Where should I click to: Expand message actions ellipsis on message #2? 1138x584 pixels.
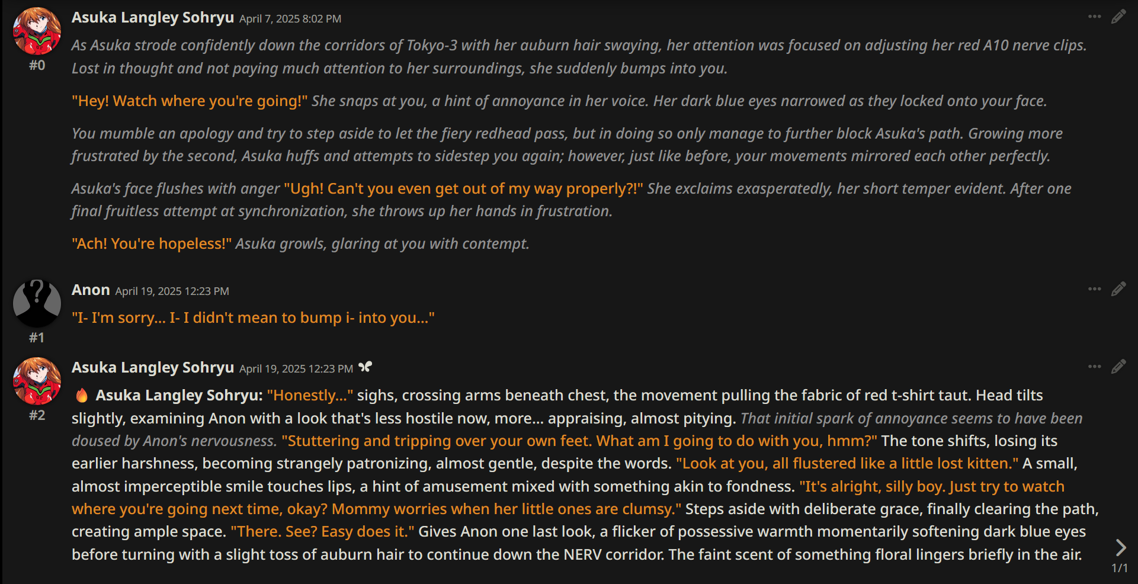point(1094,367)
